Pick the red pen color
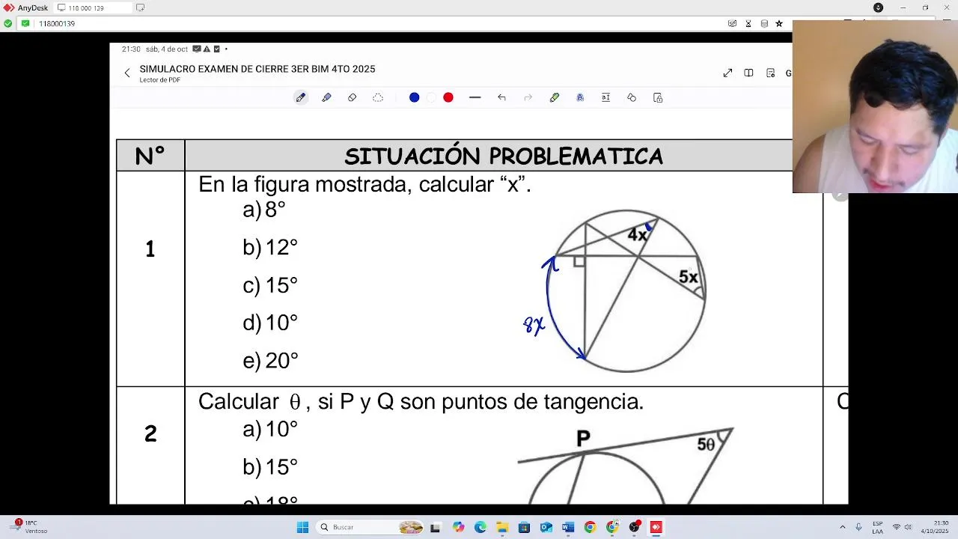Screen dimensions: 958x539 (448, 97)
